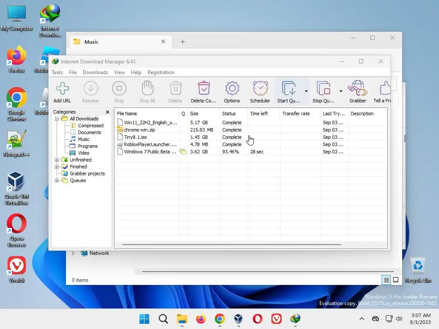
Task: Open Oracle VM VirtualBox desktop shortcut
Action: 16,188
